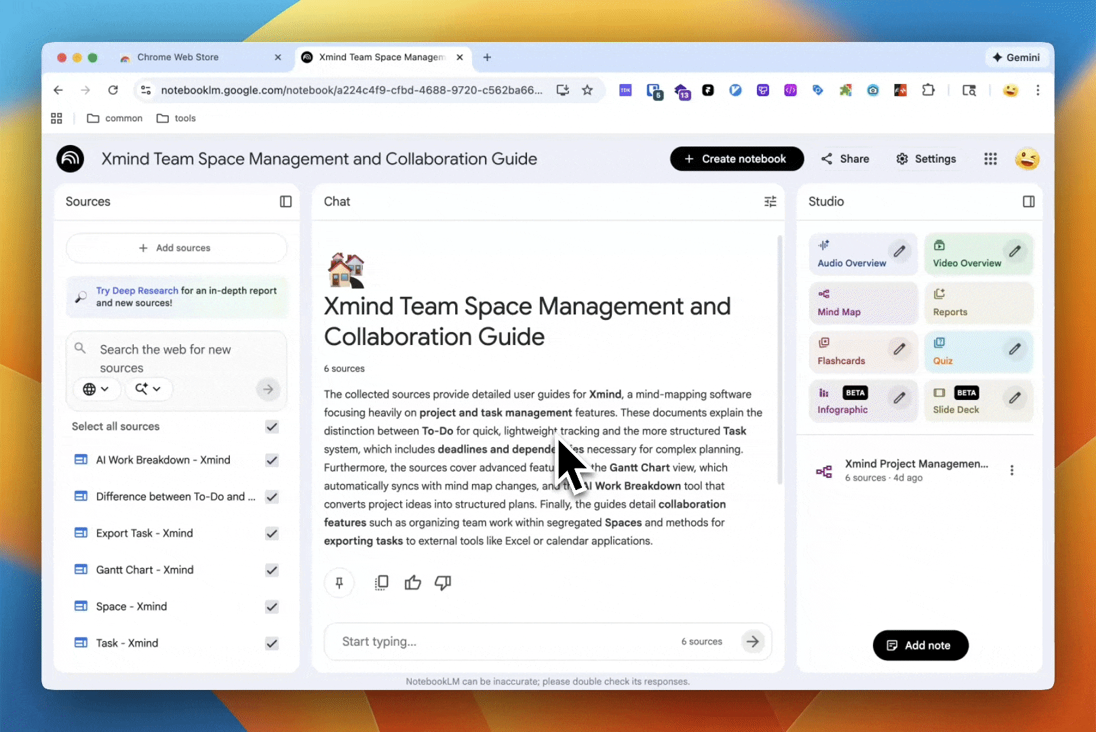Pin the chat summary note
Screen dimensions: 1096x732
339,583
